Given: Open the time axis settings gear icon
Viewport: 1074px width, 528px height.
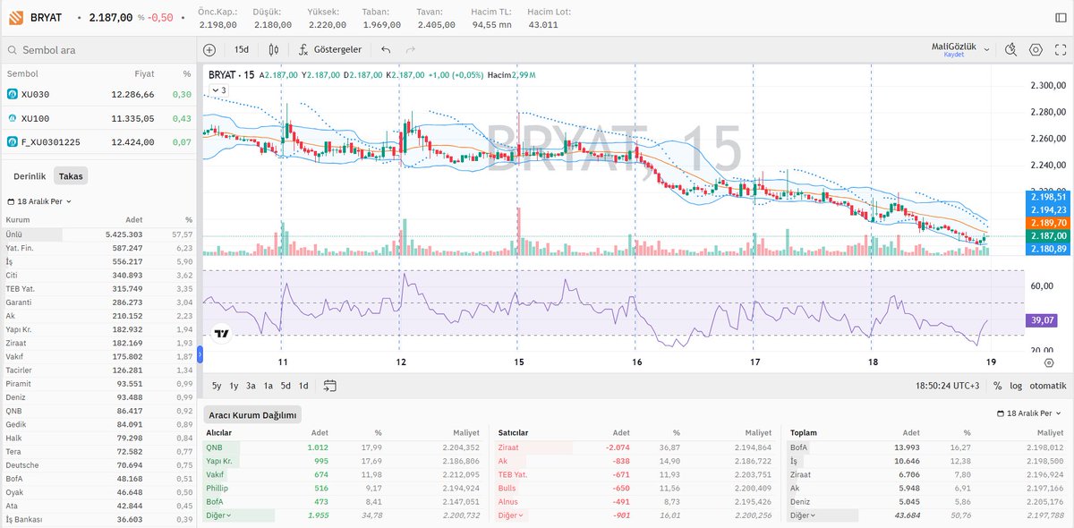Looking at the screenshot, I should pyautogui.click(x=1048, y=362).
